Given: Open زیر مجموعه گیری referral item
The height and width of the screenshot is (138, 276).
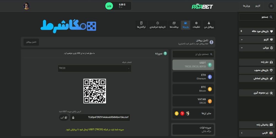Looking at the screenshot, I should click(256, 93).
